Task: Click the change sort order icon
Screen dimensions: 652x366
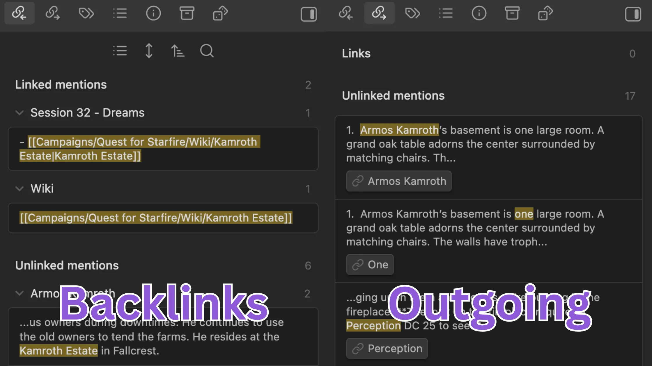Action: click(x=178, y=51)
